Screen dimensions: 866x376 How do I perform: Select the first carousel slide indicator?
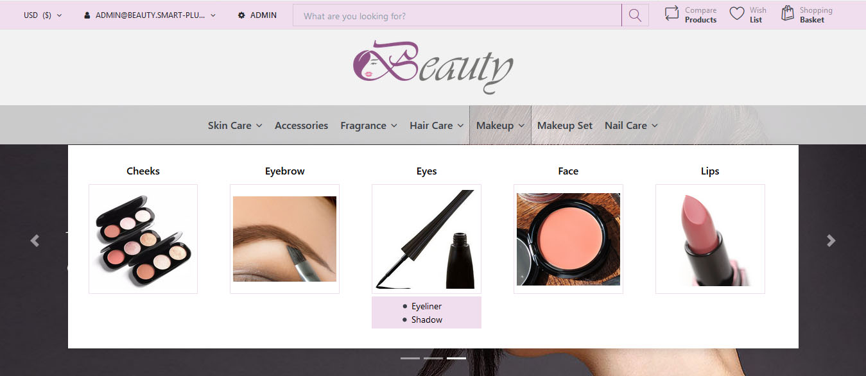click(x=410, y=358)
